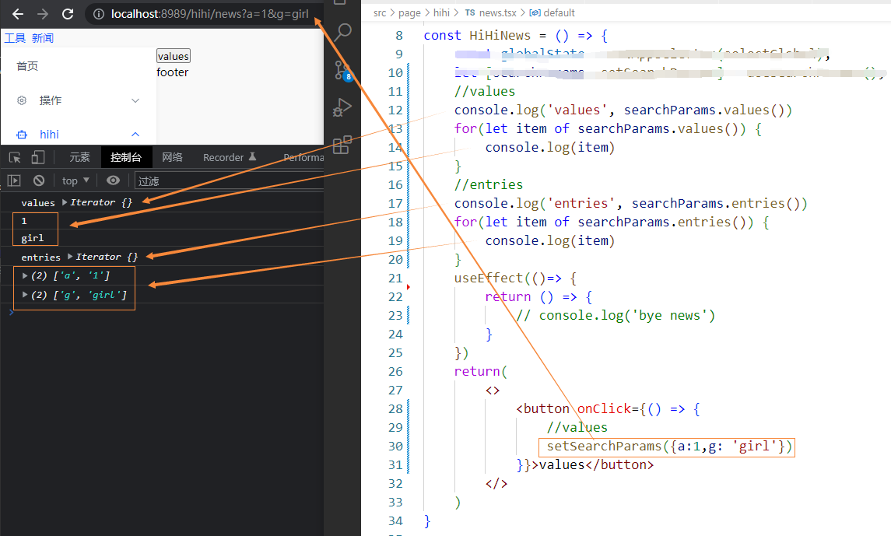Expand the entries Iterator object

pos(70,257)
